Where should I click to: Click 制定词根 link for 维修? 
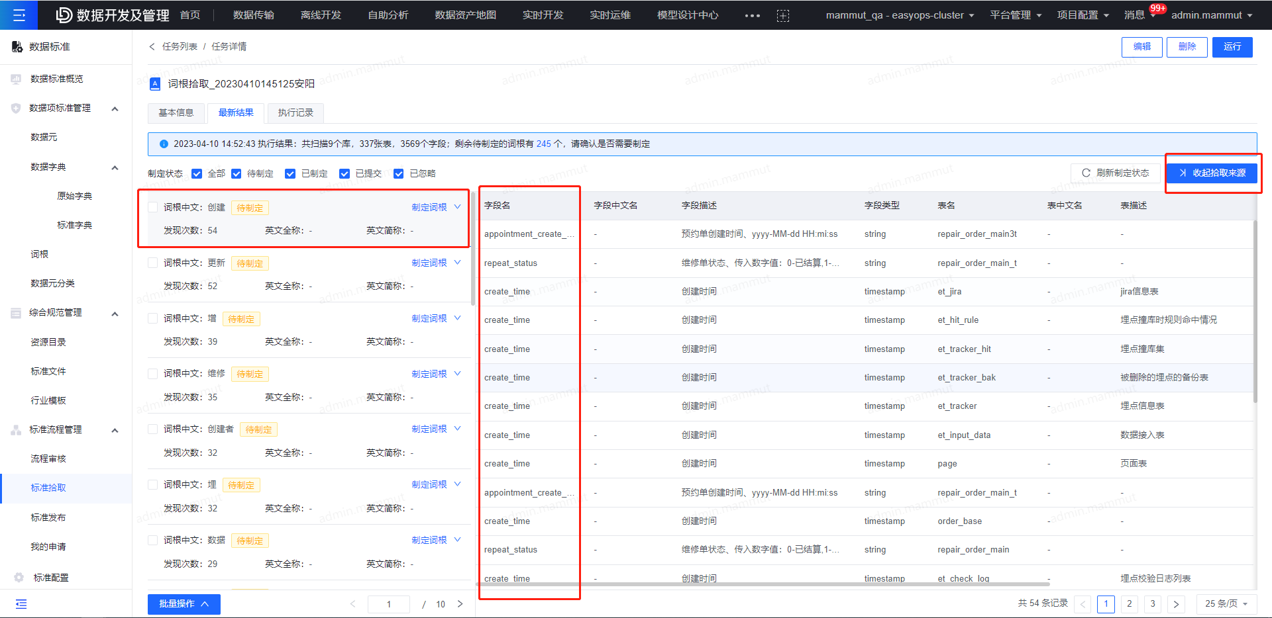[x=429, y=374]
